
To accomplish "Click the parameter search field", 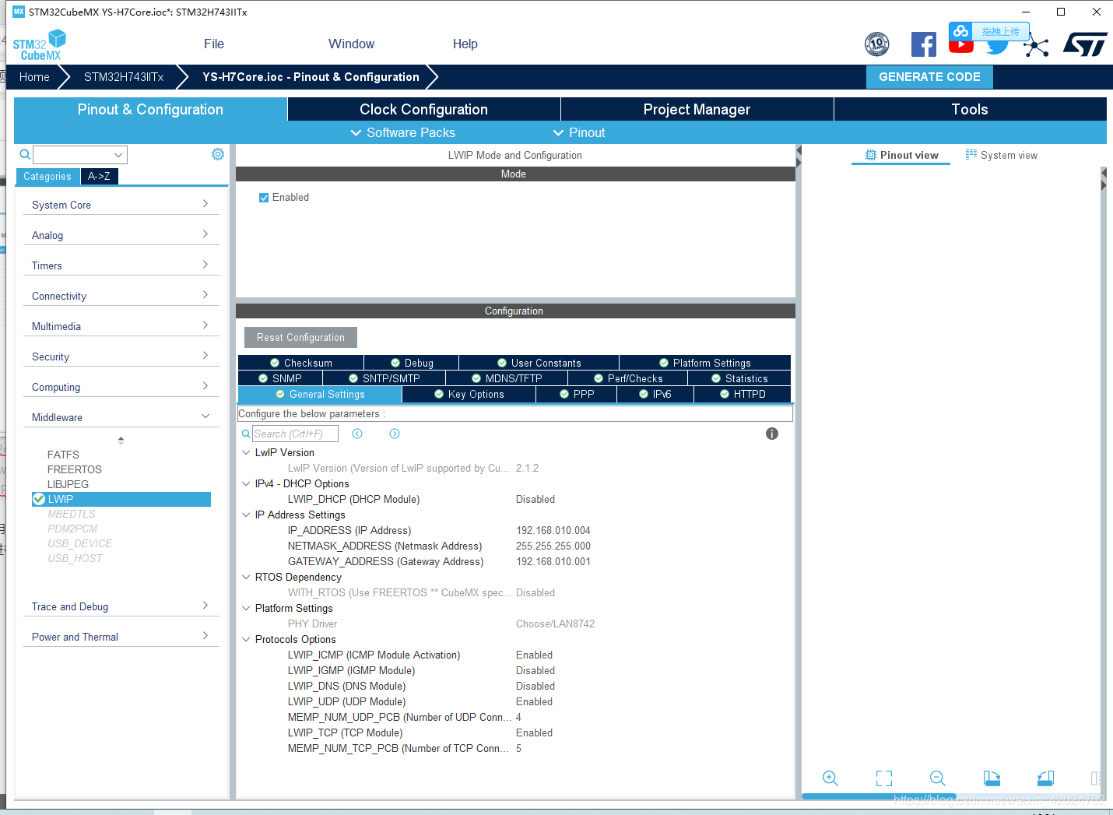I will (295, 434).
